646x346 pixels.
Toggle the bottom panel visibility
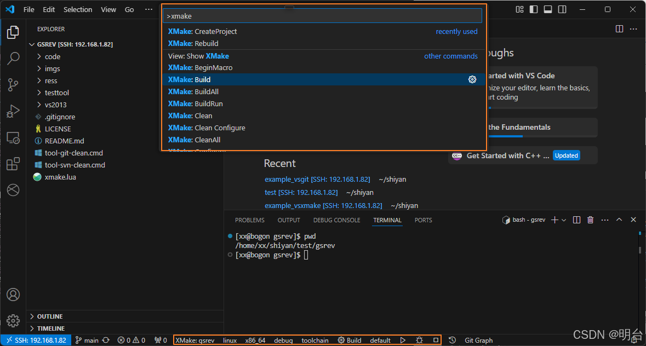coord(547,9)
